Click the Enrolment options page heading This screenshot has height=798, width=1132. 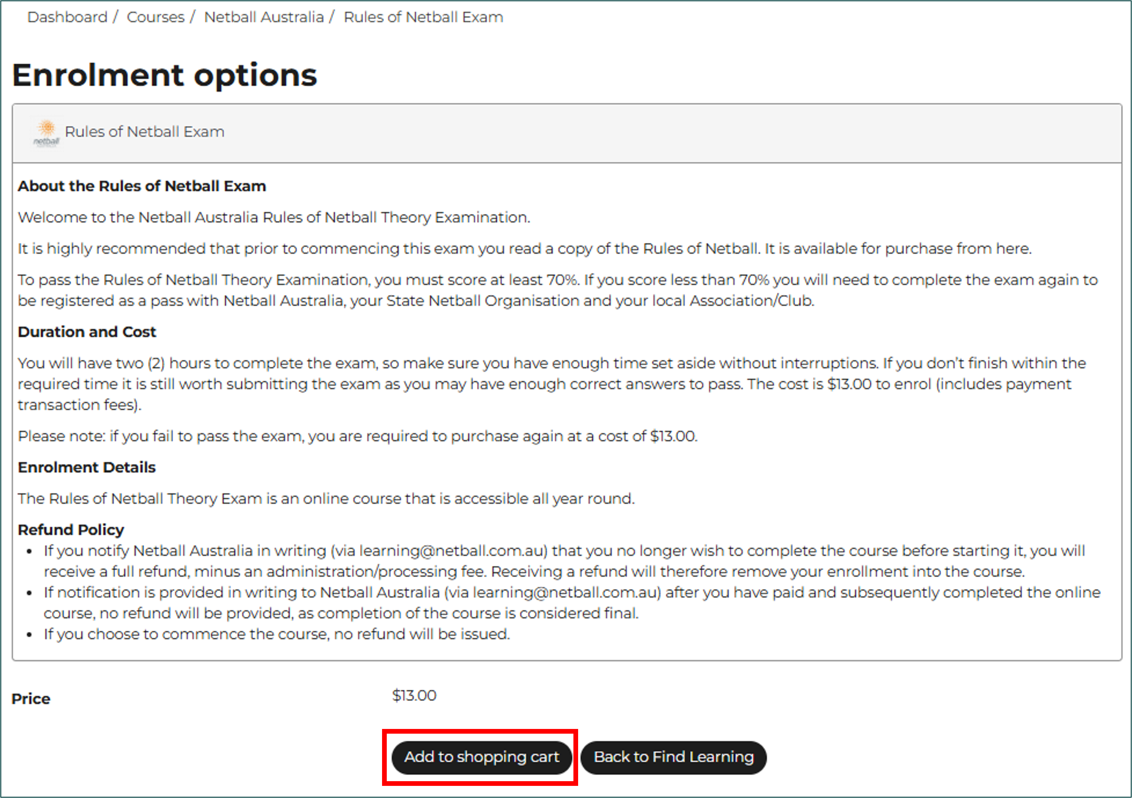(165, 75)
